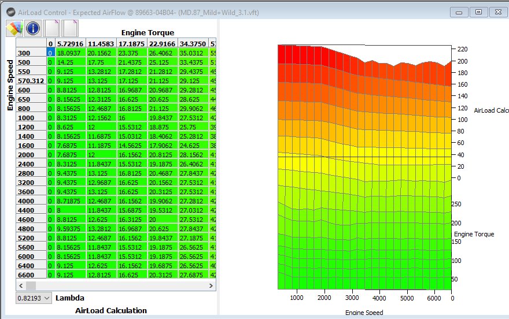Click cell value 8.71875 in row 4000
509x319 pixels.
tap(71, 201)
